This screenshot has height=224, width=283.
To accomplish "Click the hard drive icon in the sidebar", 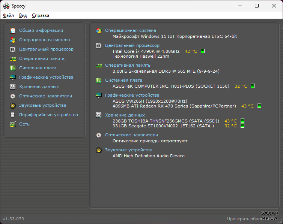I will [13, 87].
